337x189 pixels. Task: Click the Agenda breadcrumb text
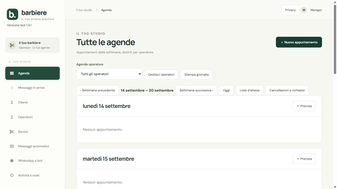(106, 10)
